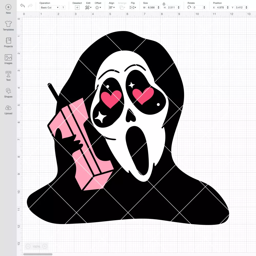256x256 pixels.
Task: Open the Edit tool dropdown
Action: 88,7
